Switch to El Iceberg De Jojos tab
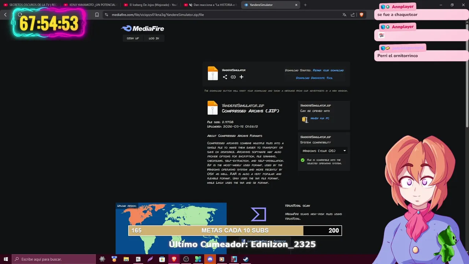 (150, 5)
